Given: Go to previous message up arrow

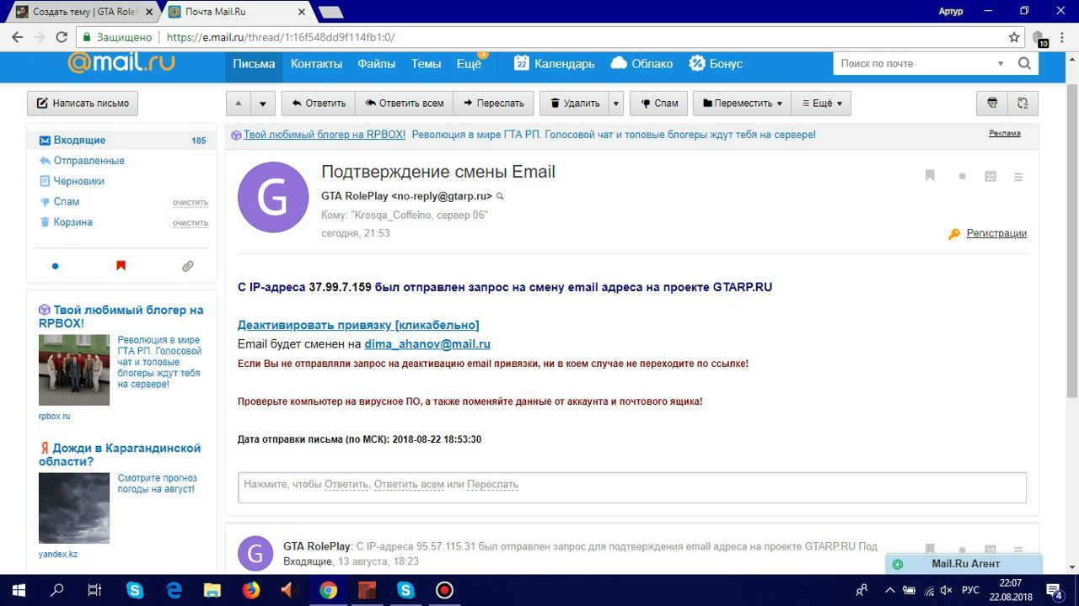Looking at the screenshot, I should pos(239,104).
